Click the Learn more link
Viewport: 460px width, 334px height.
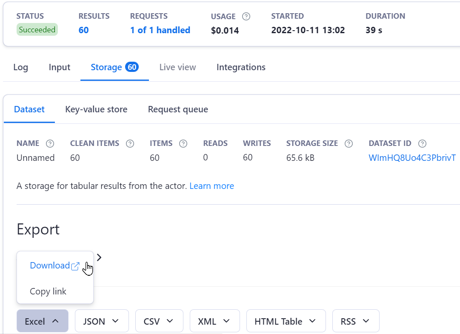coord(211,186)
